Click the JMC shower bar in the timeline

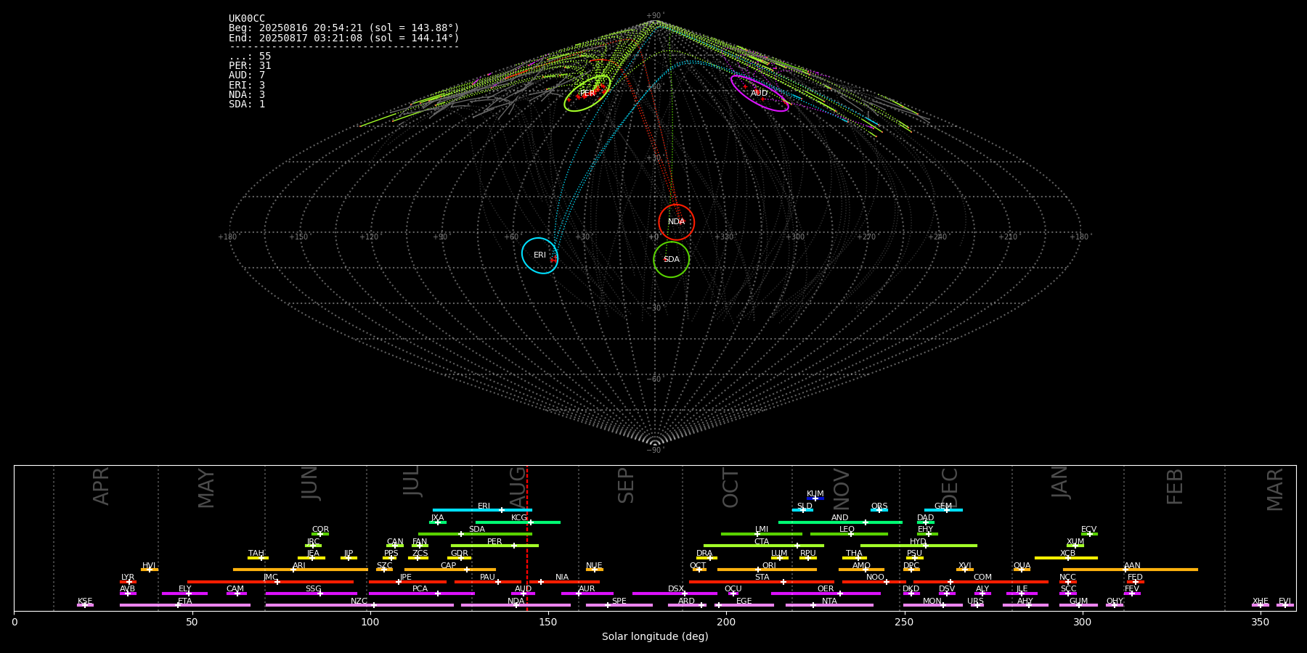(x=271, y=581)
